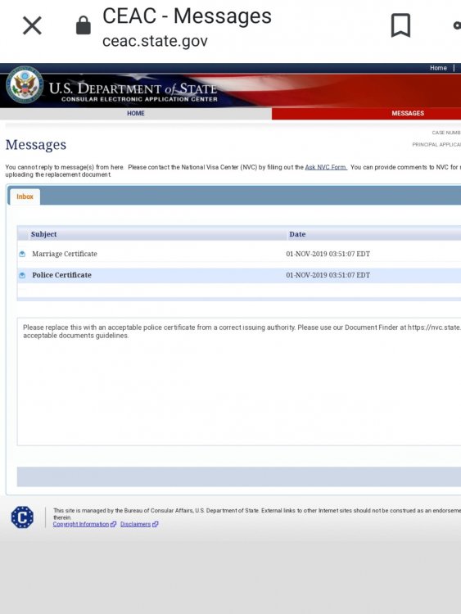
Task: Tap the padlock security icon
Action: 83,25
